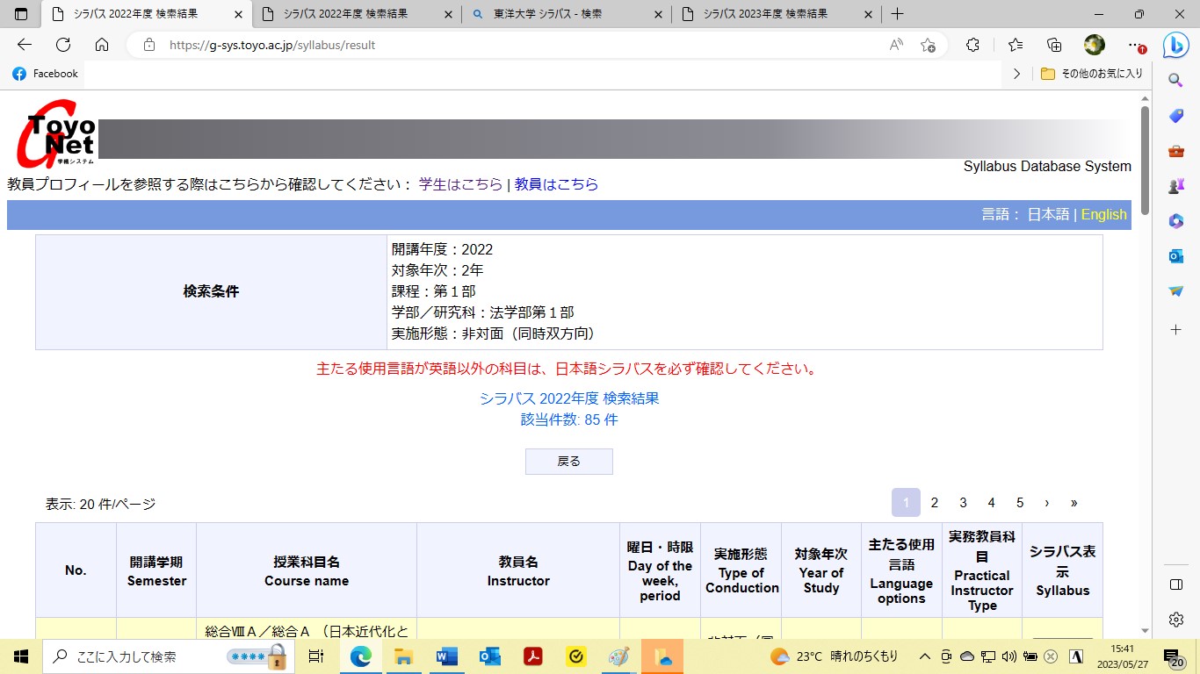Close the シラバス 2023年度 検索結果 tab

[866, 14]
